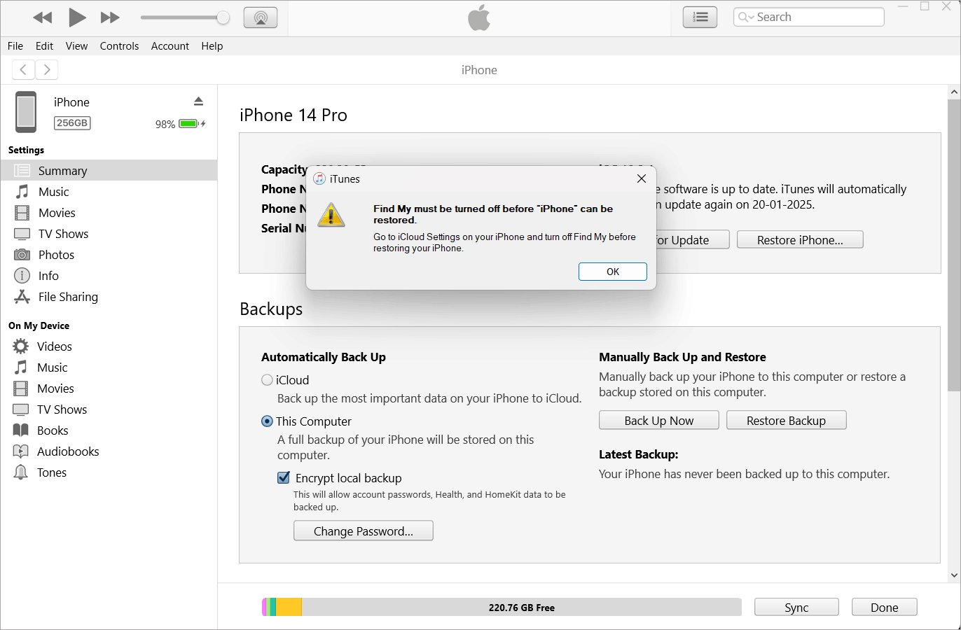This screenshot has height=630, width=961.
Task: Toggle Encrypt local backup checkbox
Action: coord(284,477)
